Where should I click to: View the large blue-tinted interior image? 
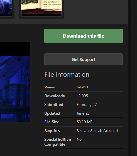point(15,82)
